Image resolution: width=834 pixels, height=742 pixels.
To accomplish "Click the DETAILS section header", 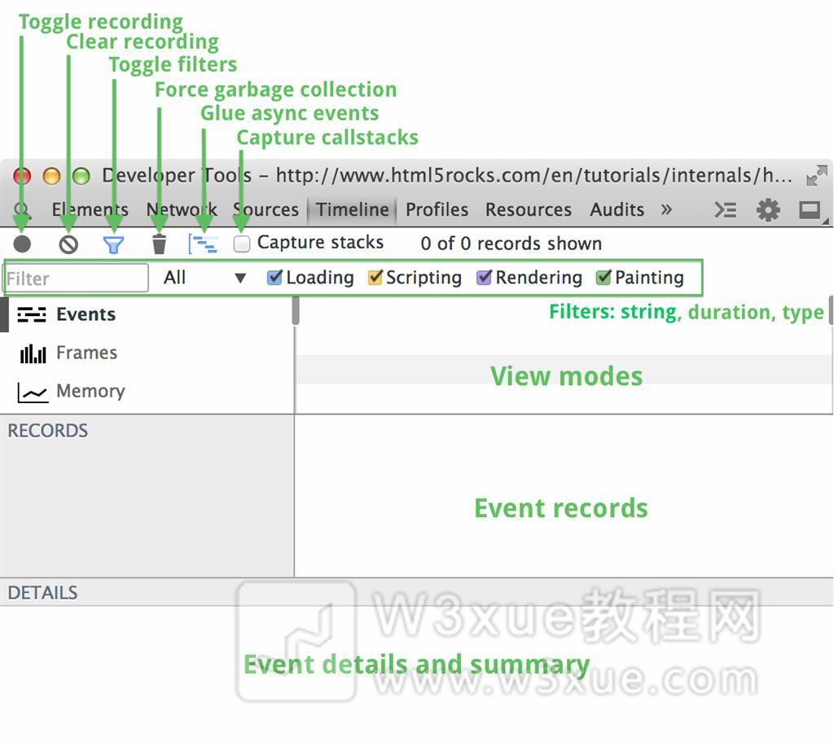I will (42, 592).
